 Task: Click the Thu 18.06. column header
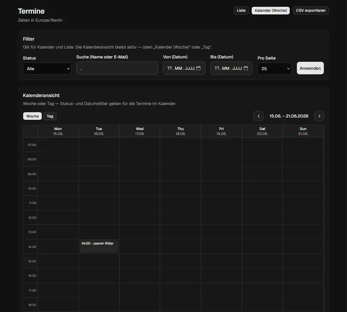(181, 131)
